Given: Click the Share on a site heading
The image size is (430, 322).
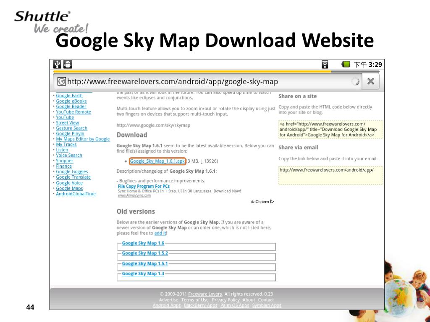Looking at the screenshot, I should pyautogui.click(x=298, y=96).
